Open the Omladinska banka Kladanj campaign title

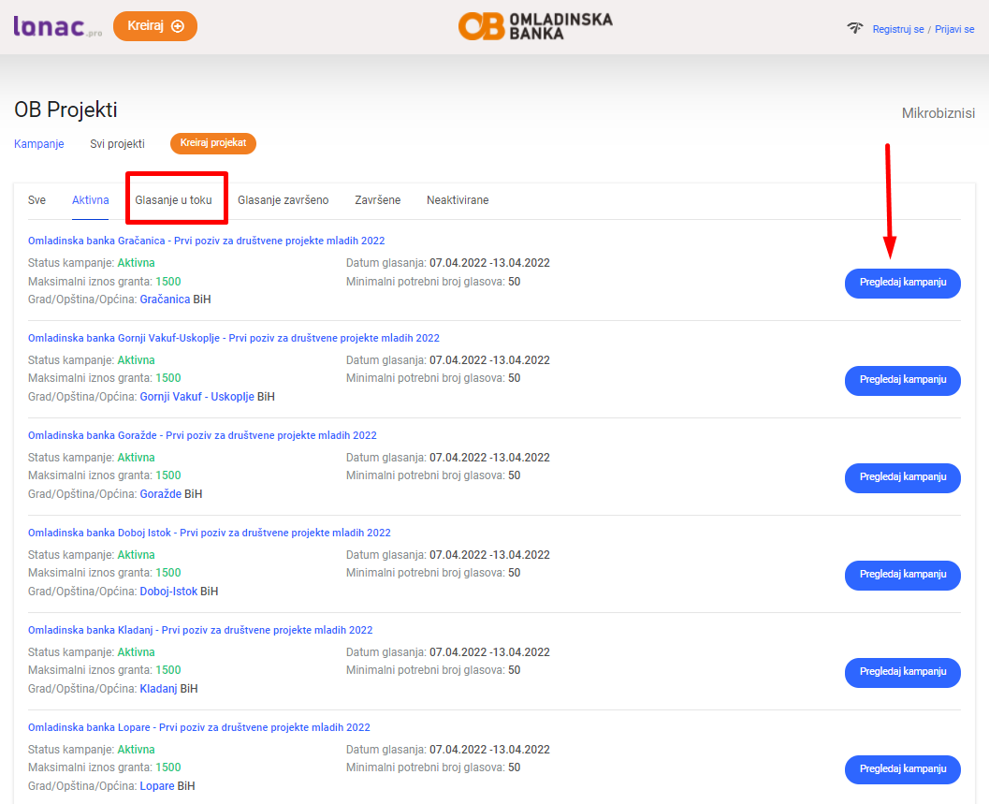click(x=199, y=630)
